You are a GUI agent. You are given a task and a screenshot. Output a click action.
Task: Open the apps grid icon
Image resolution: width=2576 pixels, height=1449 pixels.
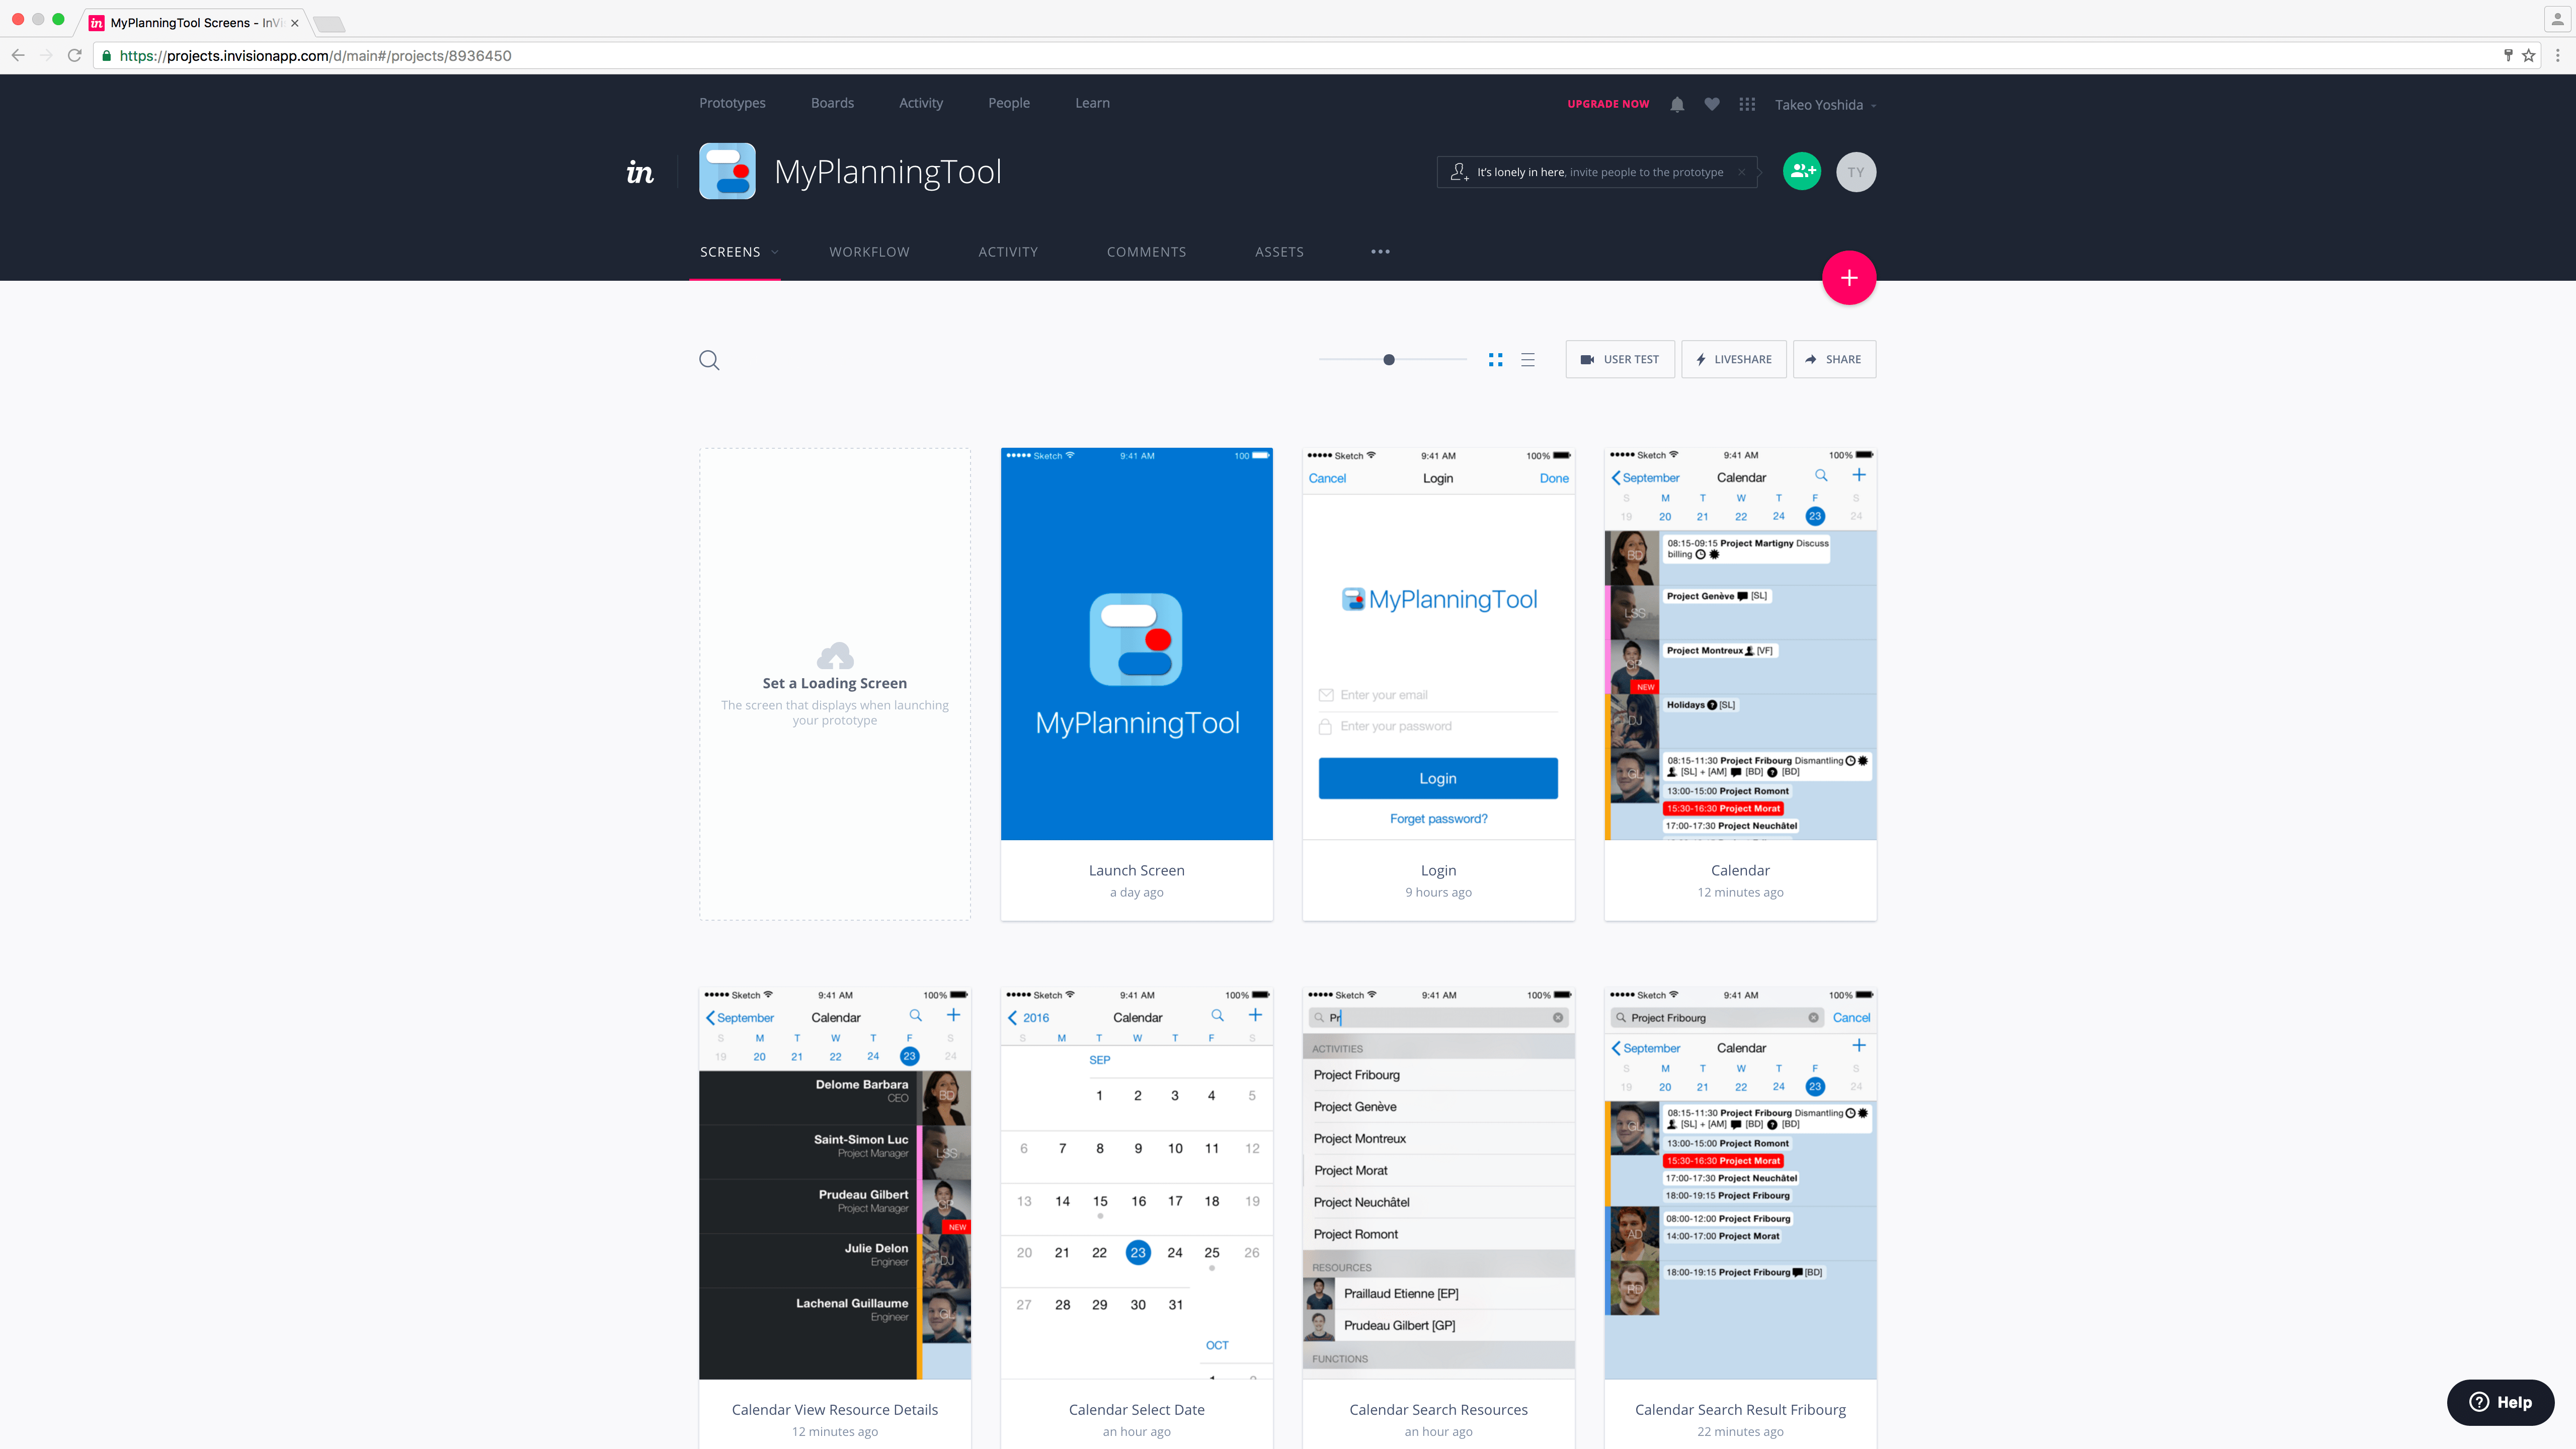click(x=1747, y=104)
